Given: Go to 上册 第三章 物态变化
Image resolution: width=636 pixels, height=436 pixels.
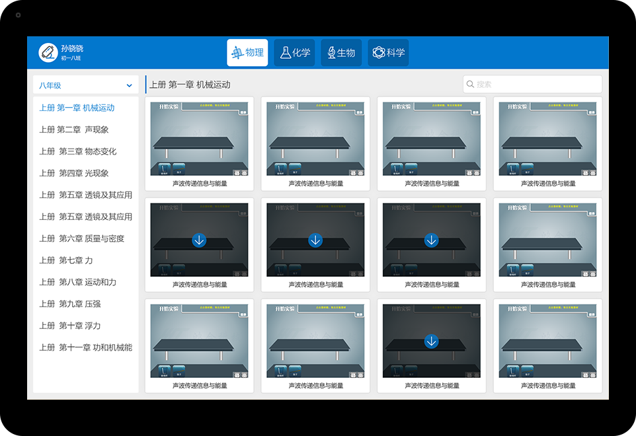Looking at the screenshot, I should (77, 152).
